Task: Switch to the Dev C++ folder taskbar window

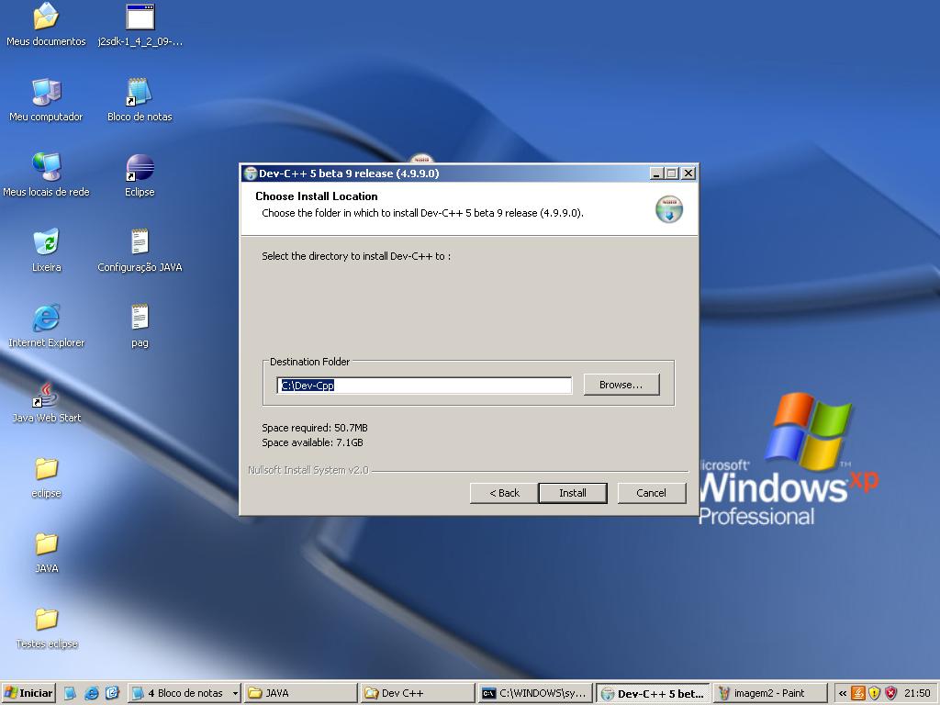Action: 418,693
